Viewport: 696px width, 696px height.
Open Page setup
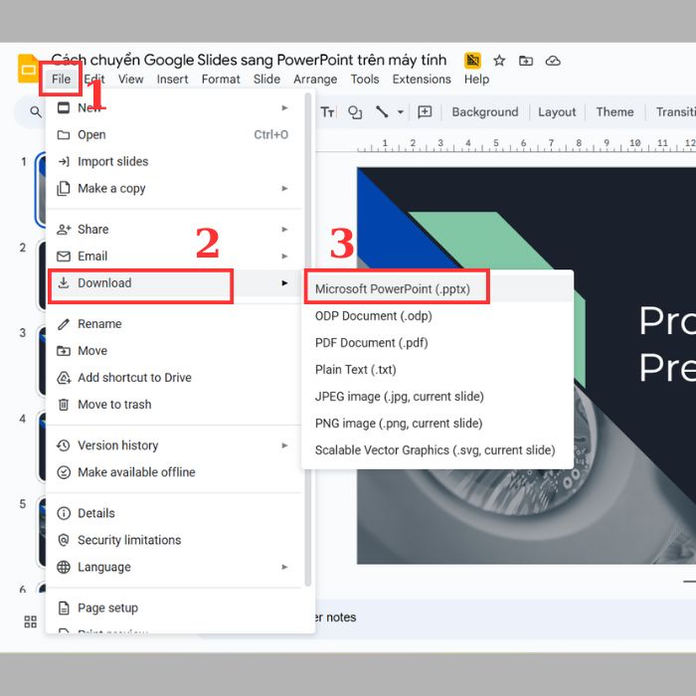(x=174, y=608)
